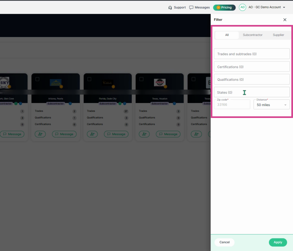This screenshot has height=251, width=293.
Task: Click green verified badge on Florida, Dade City card
Action: point(120,104)
